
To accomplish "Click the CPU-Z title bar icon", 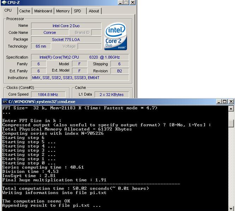I will (4, 2).
